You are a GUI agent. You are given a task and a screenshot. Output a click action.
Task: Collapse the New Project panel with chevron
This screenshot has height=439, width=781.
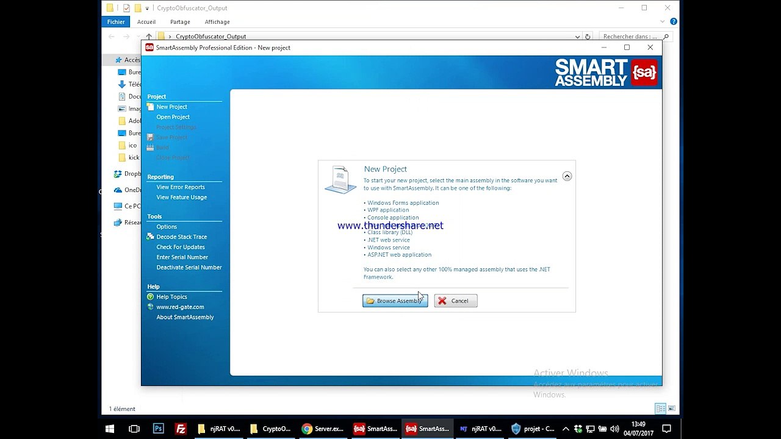(x=567, y=176)
